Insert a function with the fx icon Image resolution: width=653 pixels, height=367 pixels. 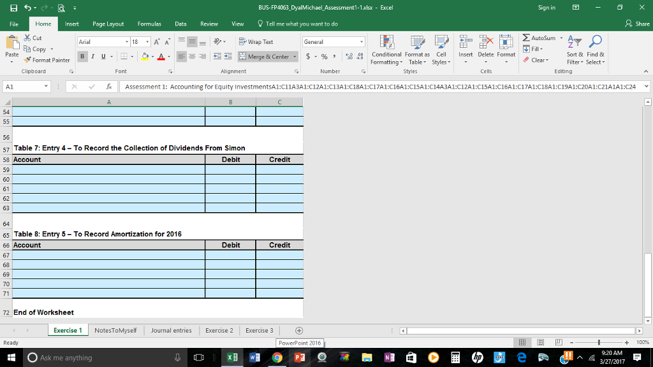(108, 87)
